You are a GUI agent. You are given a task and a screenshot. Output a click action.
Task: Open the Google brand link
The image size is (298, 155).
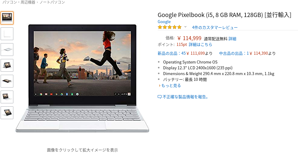(x=164, y=22)
